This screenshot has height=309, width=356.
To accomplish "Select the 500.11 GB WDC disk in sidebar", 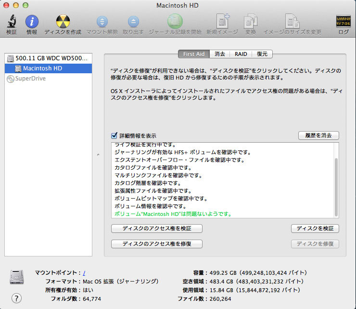I will [49, 58].
